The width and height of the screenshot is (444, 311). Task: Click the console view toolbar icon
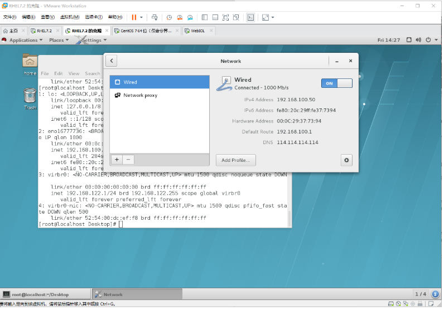coord(250,17)
